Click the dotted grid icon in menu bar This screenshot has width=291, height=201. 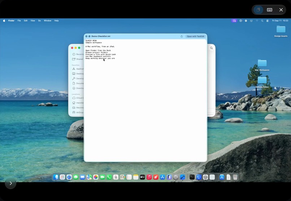pos(251,21)
